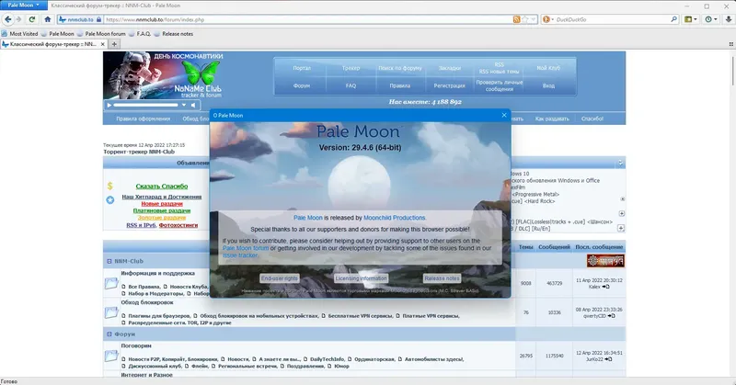
Task: List all tabs with the grid icon
Action: click(730, 44)
